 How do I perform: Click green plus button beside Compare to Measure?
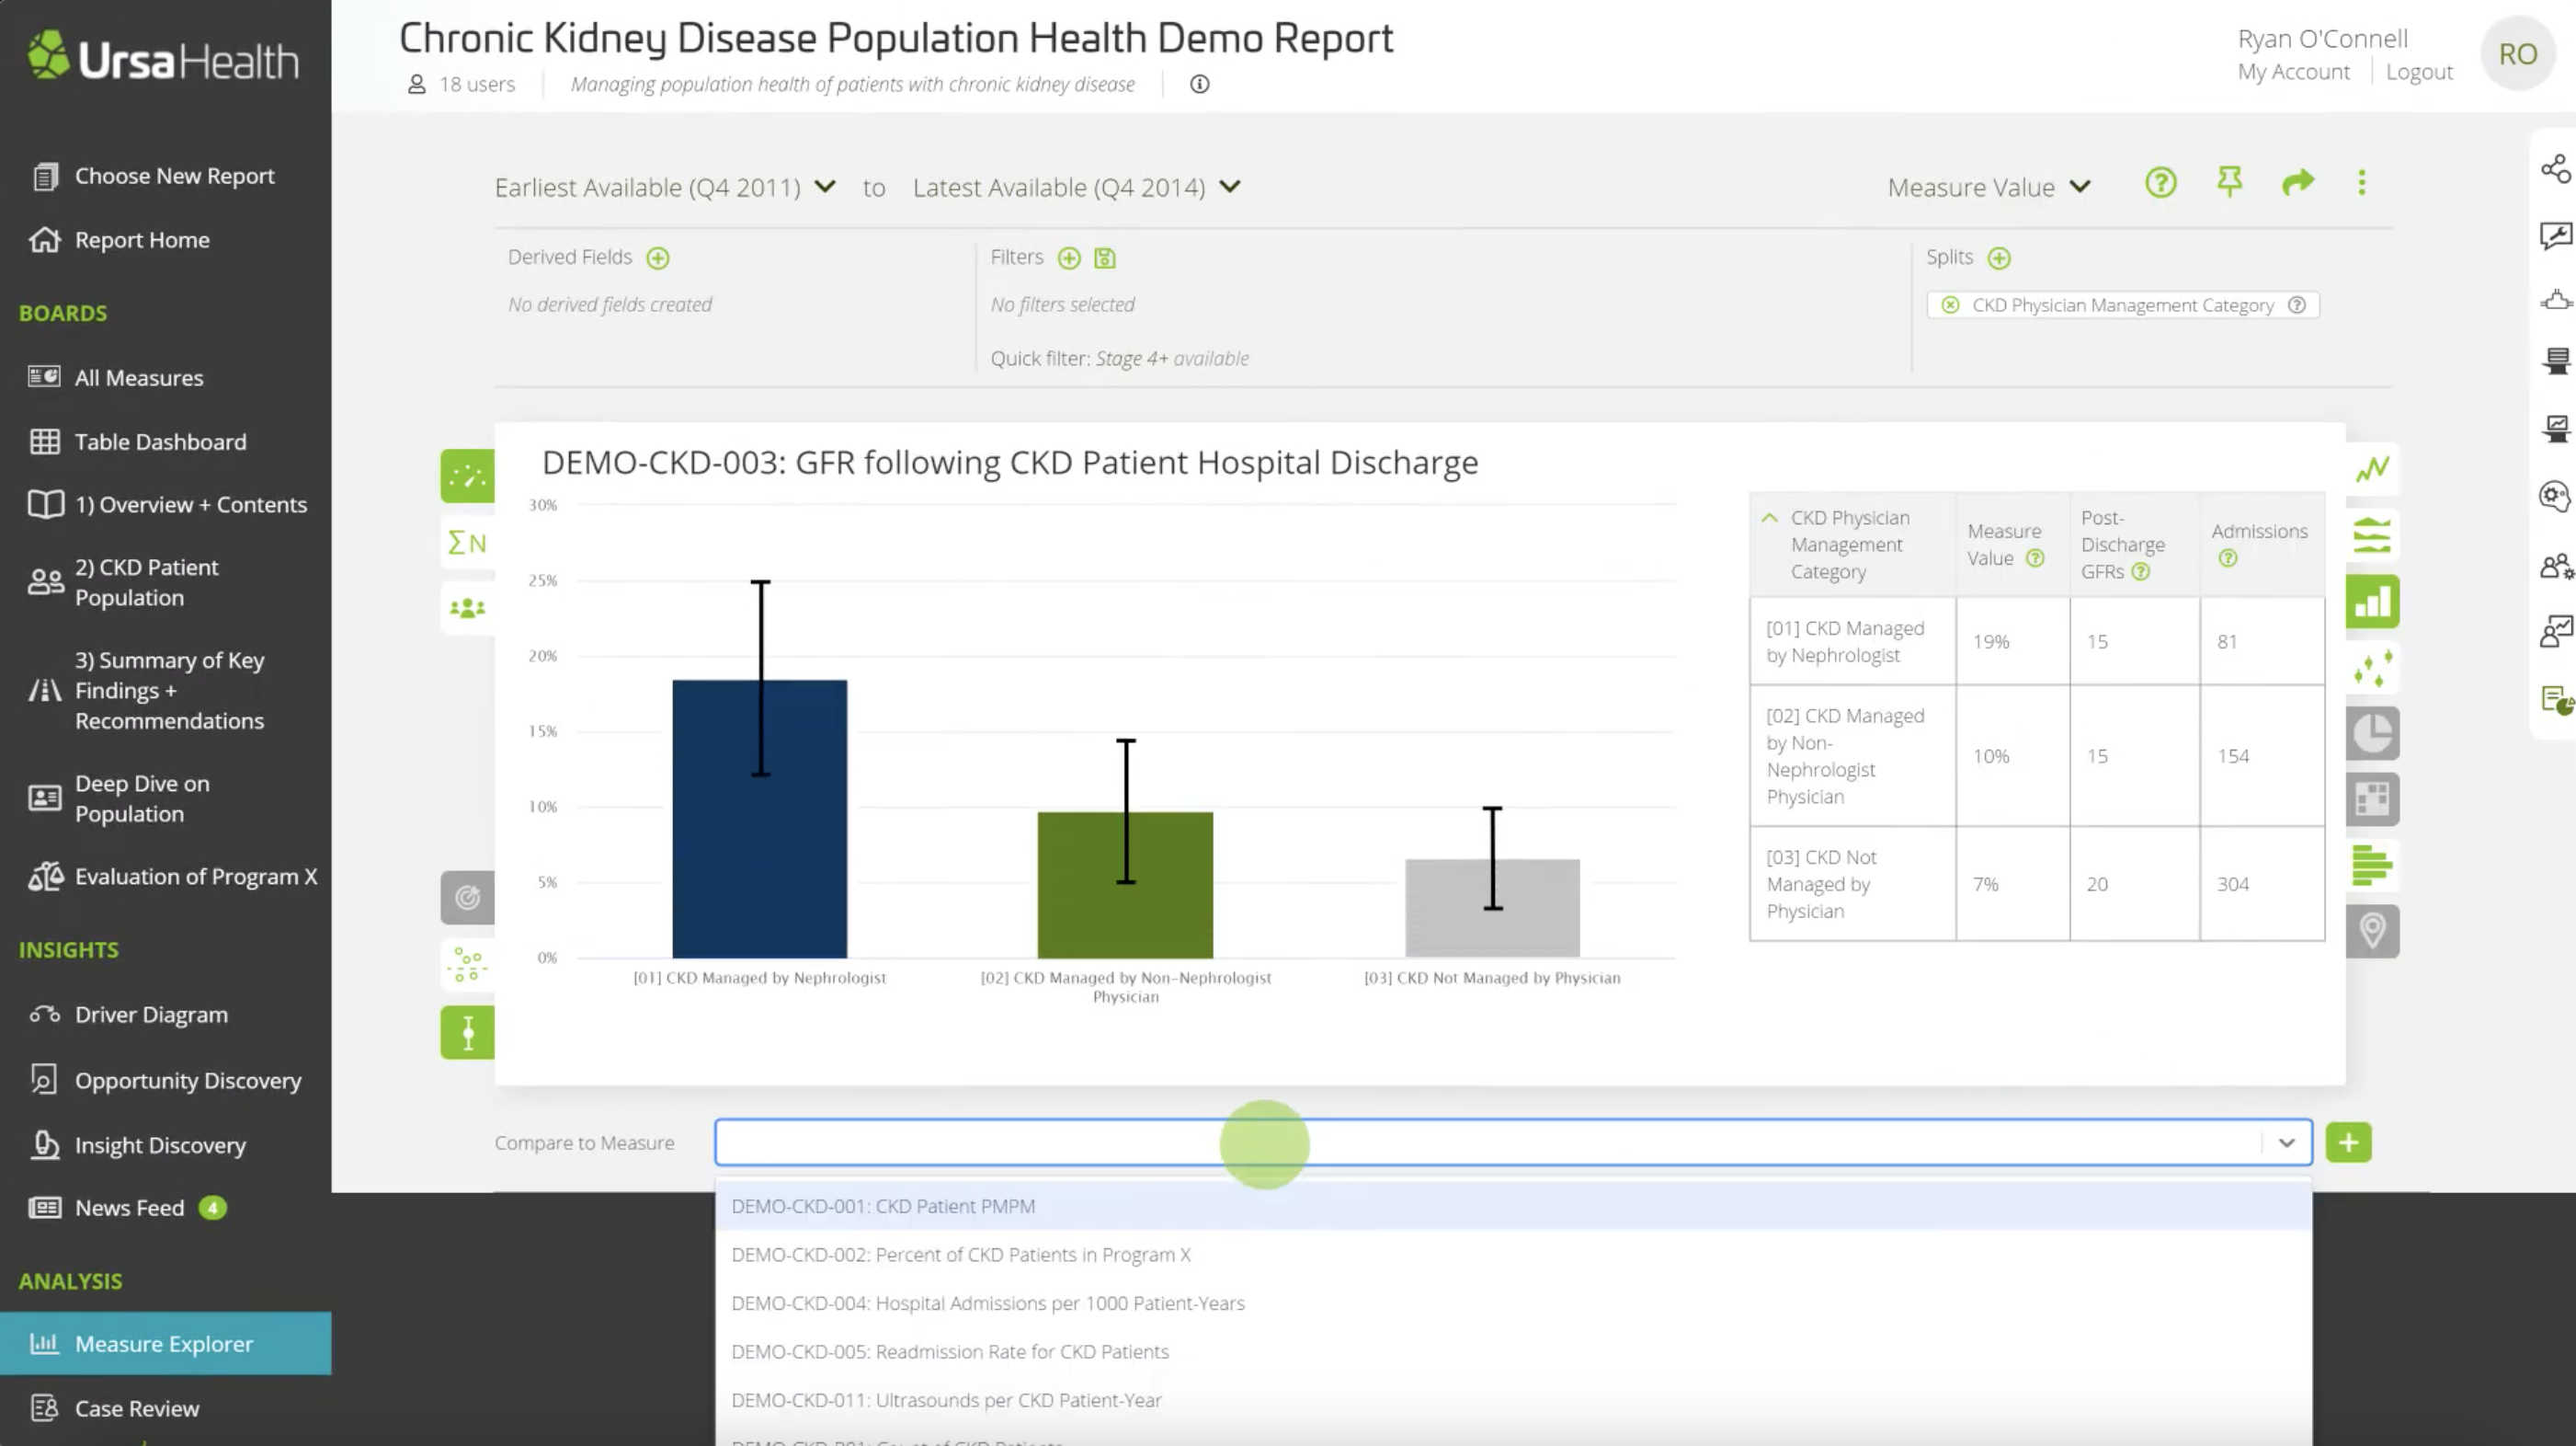coord(2348,1142)
